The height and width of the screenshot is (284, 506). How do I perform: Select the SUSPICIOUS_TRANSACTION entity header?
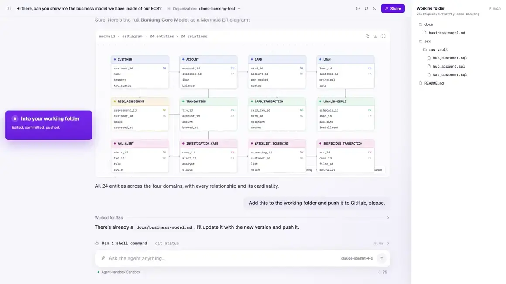pos(345,143)
